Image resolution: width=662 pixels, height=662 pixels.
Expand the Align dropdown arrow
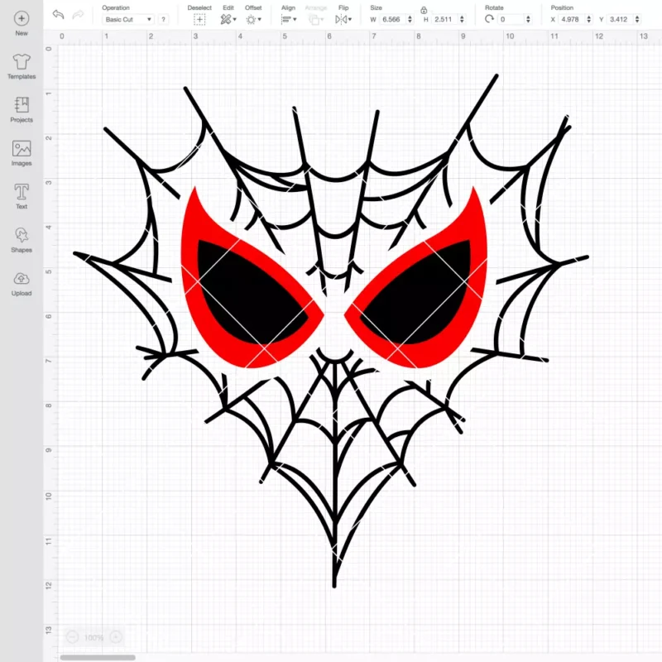tap(295, 19)
